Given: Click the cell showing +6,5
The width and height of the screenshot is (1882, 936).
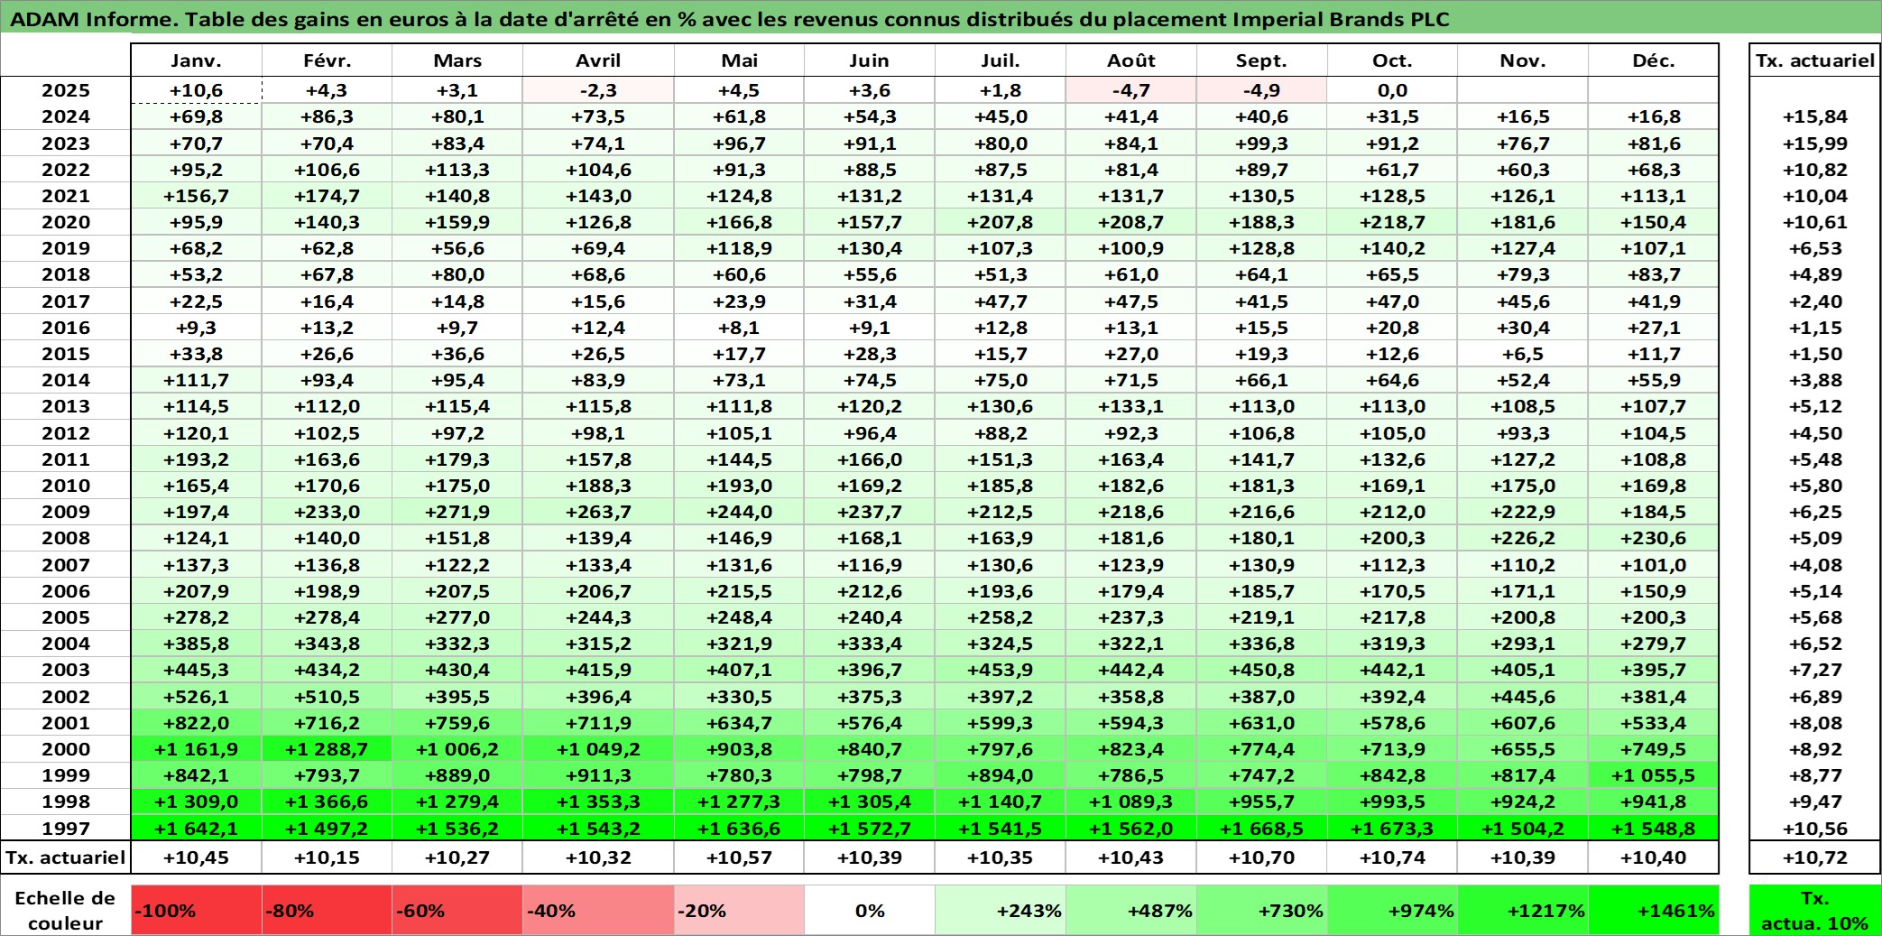Looking at the screenshot, I should tap(1522, 354).
